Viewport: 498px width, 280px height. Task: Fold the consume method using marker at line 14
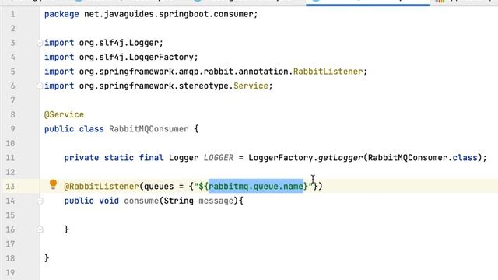point(40,201)
